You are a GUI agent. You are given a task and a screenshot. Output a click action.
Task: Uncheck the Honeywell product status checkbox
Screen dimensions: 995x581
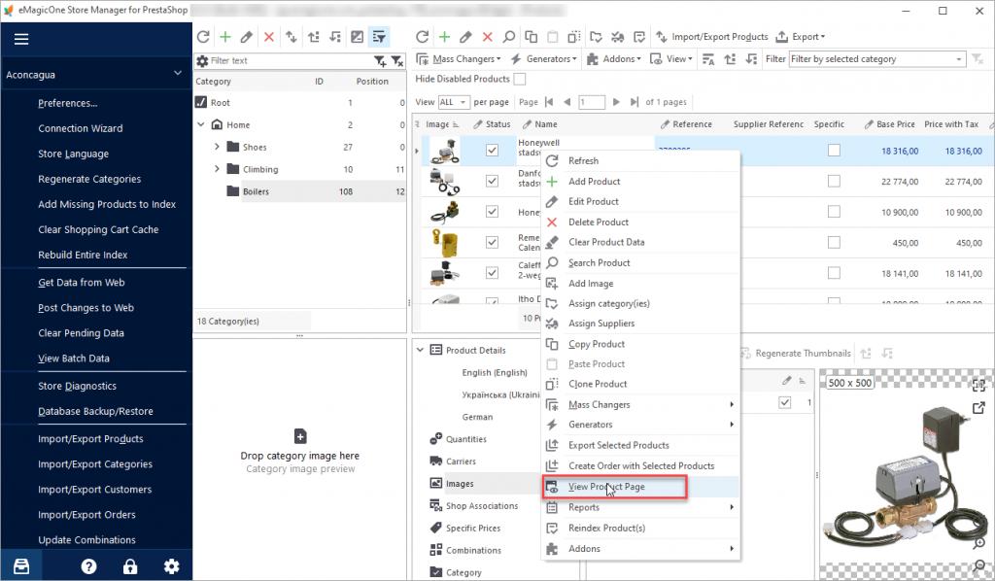pos(492,151)
